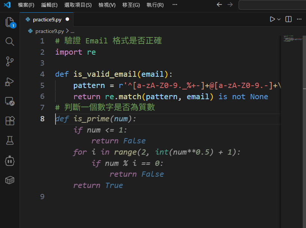Click the bottom box icon in activity bar
Image resolution: width=306 pixels, height=228 pixels.
[x=10, y=180]
